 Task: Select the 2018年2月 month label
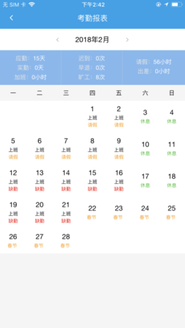click(92, 40)
